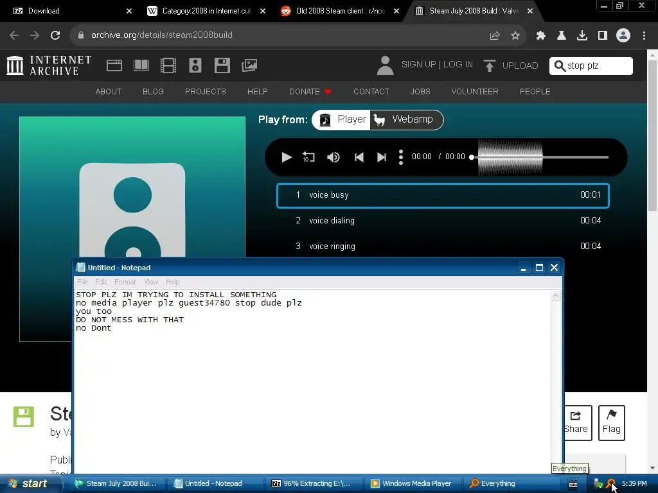Open the Texts book icon

tap(141, 65)
